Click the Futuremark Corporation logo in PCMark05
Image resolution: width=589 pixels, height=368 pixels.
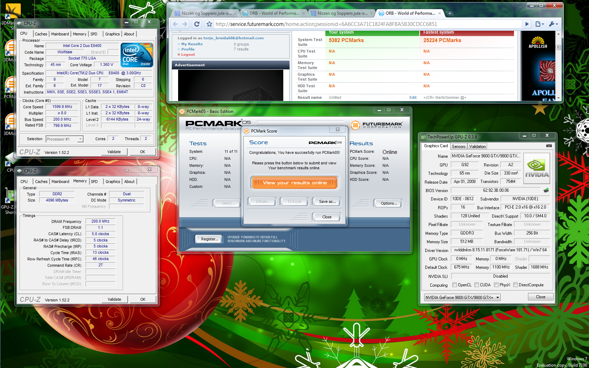click(x=377, y=125)
